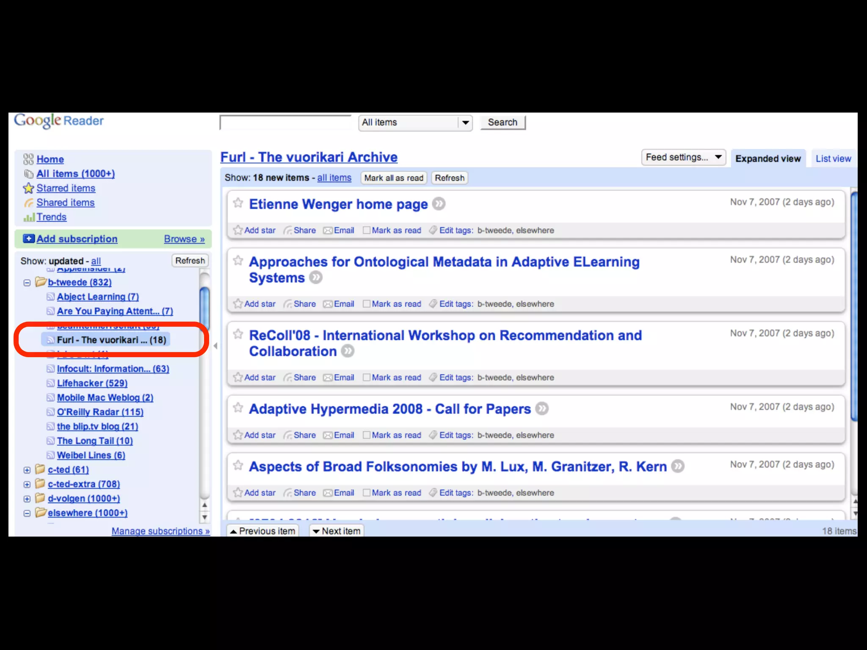
Task: Open the Feed settings dropdown
Action: pos(683,157)
